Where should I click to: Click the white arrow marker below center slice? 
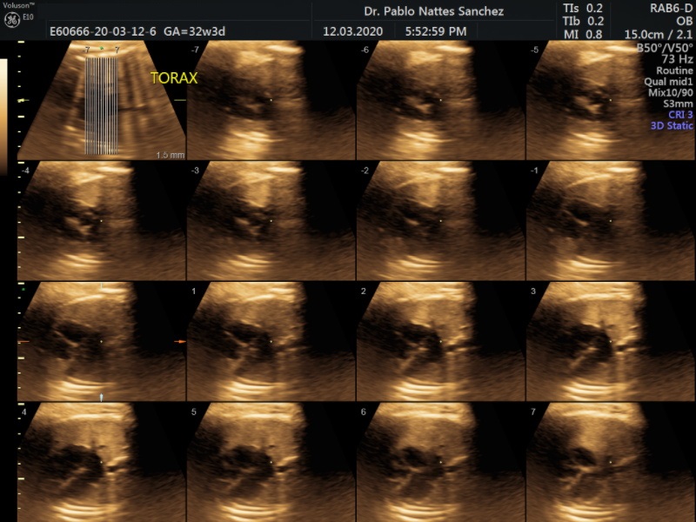102,397
